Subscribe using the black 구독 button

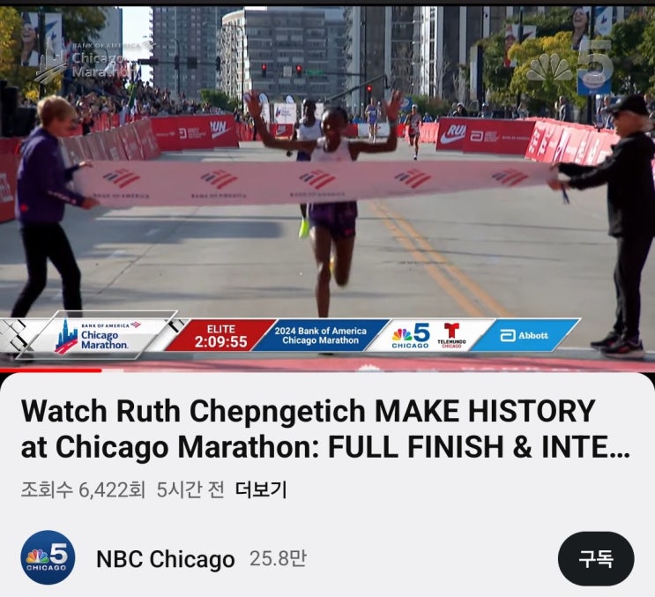[596, 558]
